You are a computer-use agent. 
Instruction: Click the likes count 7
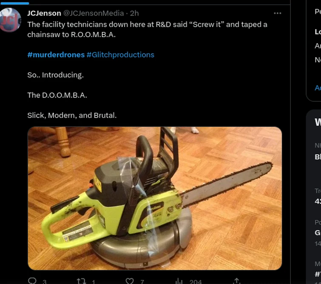point(142,282)
